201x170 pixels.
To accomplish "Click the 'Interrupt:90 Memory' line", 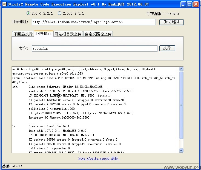I will point(59,117).
